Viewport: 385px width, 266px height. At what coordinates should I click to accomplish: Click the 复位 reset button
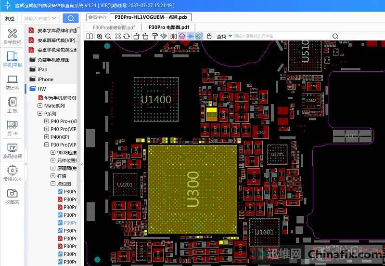point(9,19)
